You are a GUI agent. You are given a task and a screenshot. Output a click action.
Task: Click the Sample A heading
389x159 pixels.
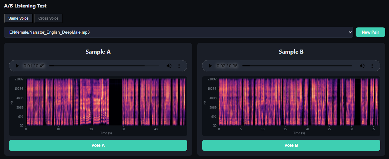click(x=98, y=52)
